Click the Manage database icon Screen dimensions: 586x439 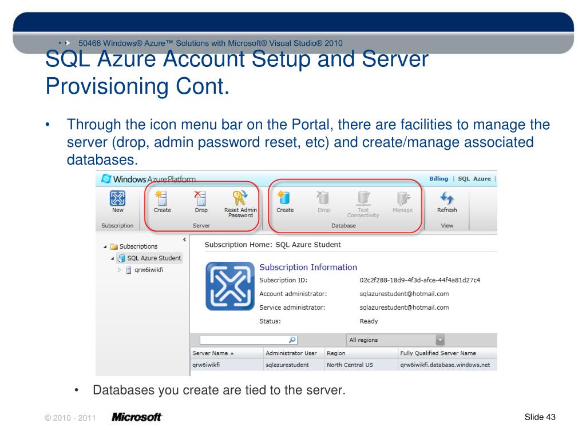(x=403, y=198)
